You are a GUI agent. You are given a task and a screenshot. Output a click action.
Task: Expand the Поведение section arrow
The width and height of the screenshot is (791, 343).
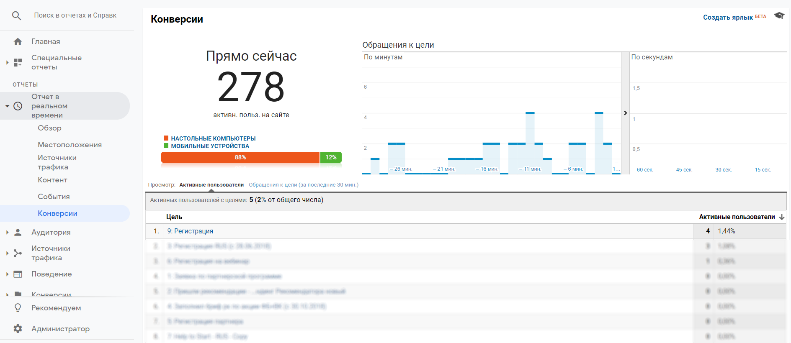coord(7,274)
